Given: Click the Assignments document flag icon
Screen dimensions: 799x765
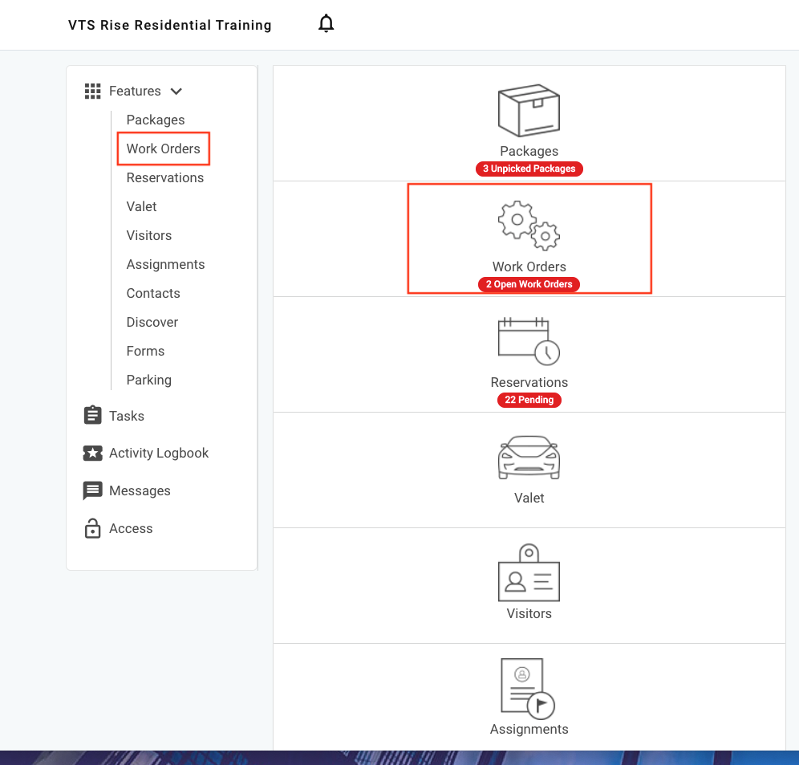Looking at the screenshot, I should click(x=527, y=688).
